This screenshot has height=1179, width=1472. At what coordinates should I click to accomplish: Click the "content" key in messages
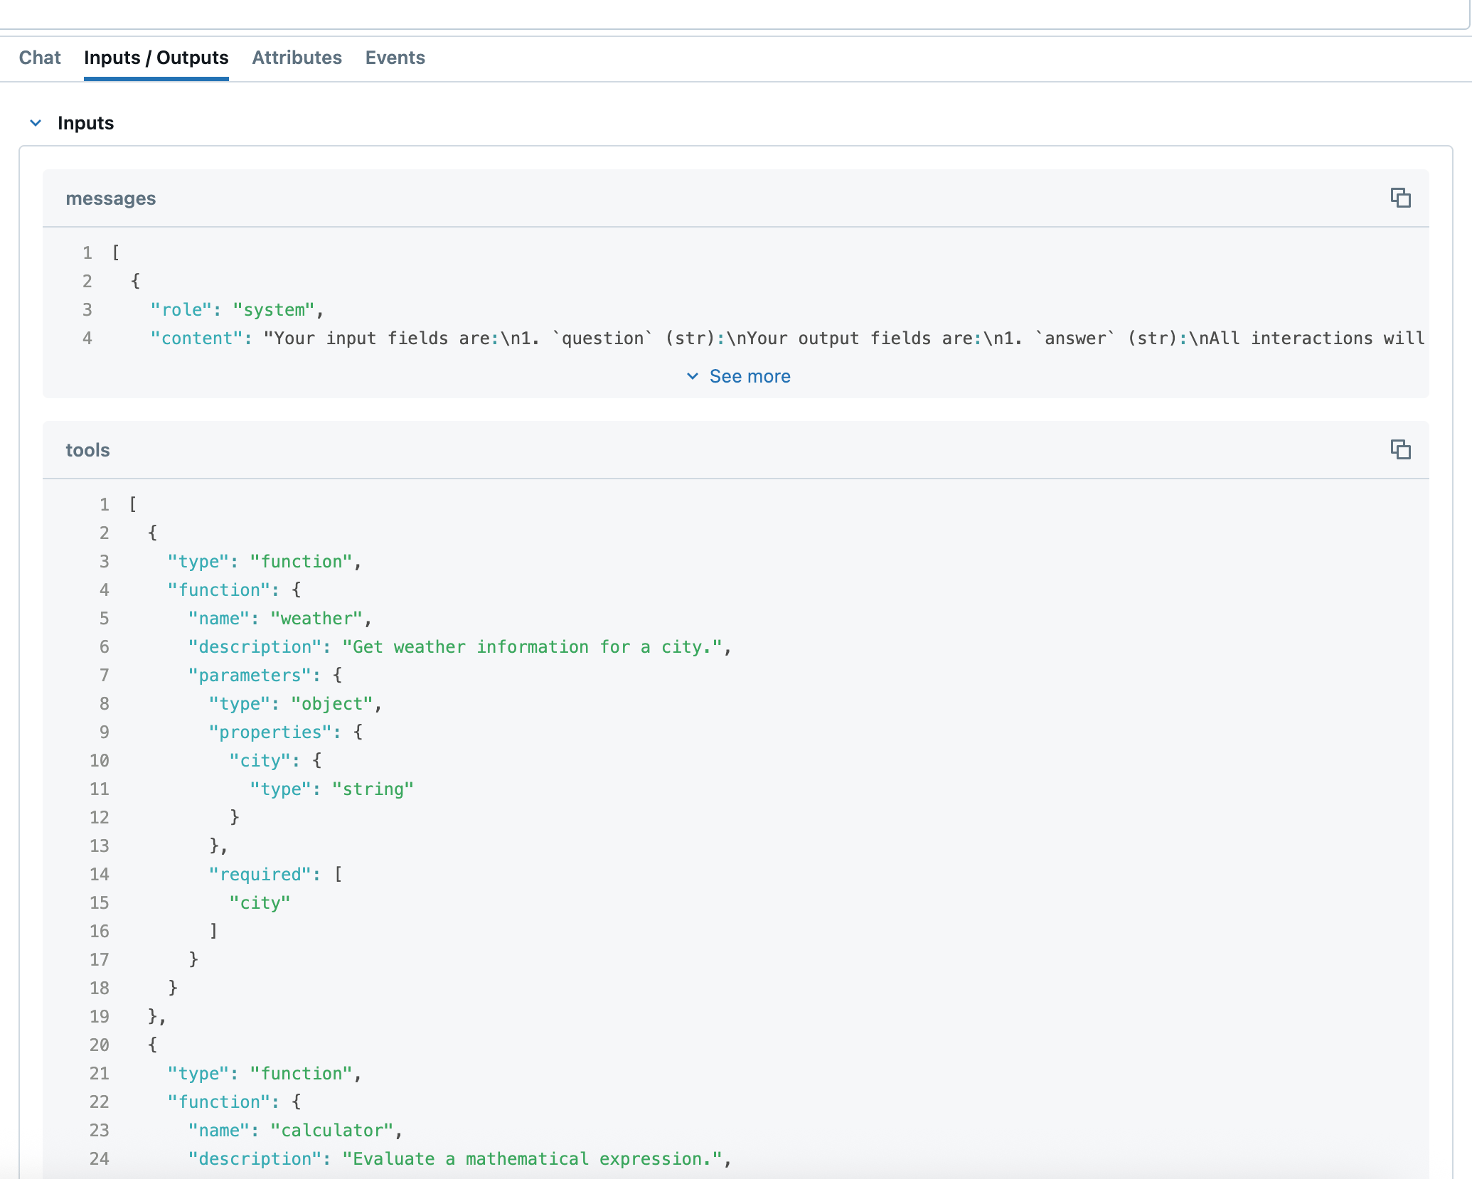191,338
